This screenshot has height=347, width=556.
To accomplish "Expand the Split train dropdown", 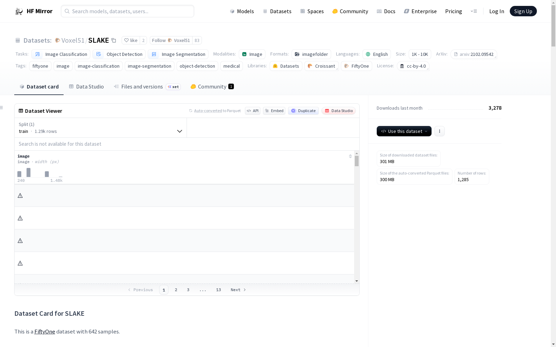I will click(x=100, y=128).
